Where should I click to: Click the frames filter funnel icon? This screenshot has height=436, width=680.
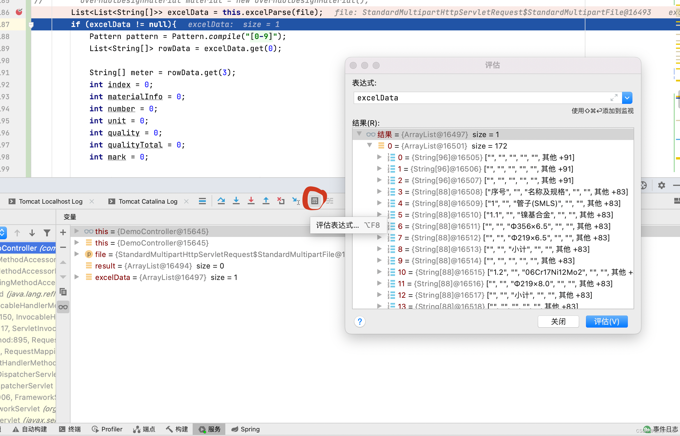(47, 233)
